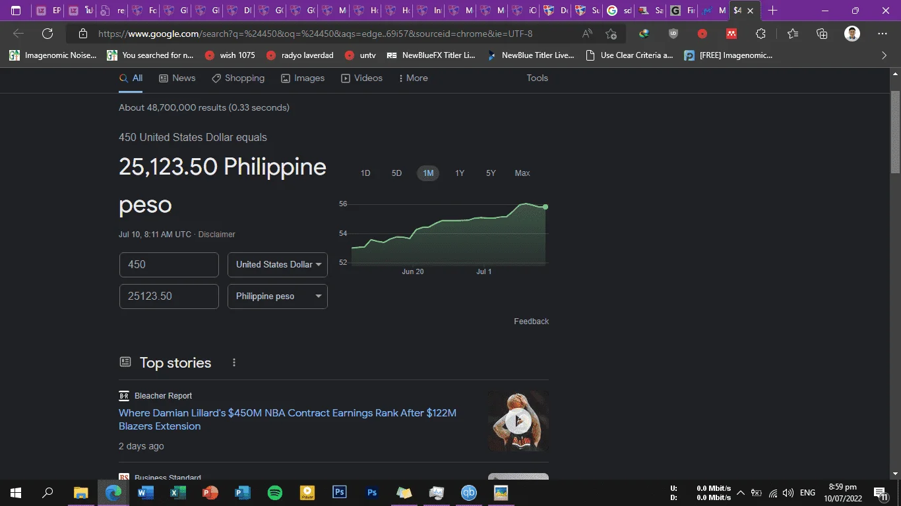This screenshot has width=901, height=506.
Task: Open the volume speaker tray icon
Action: click(x=788, y=493)
